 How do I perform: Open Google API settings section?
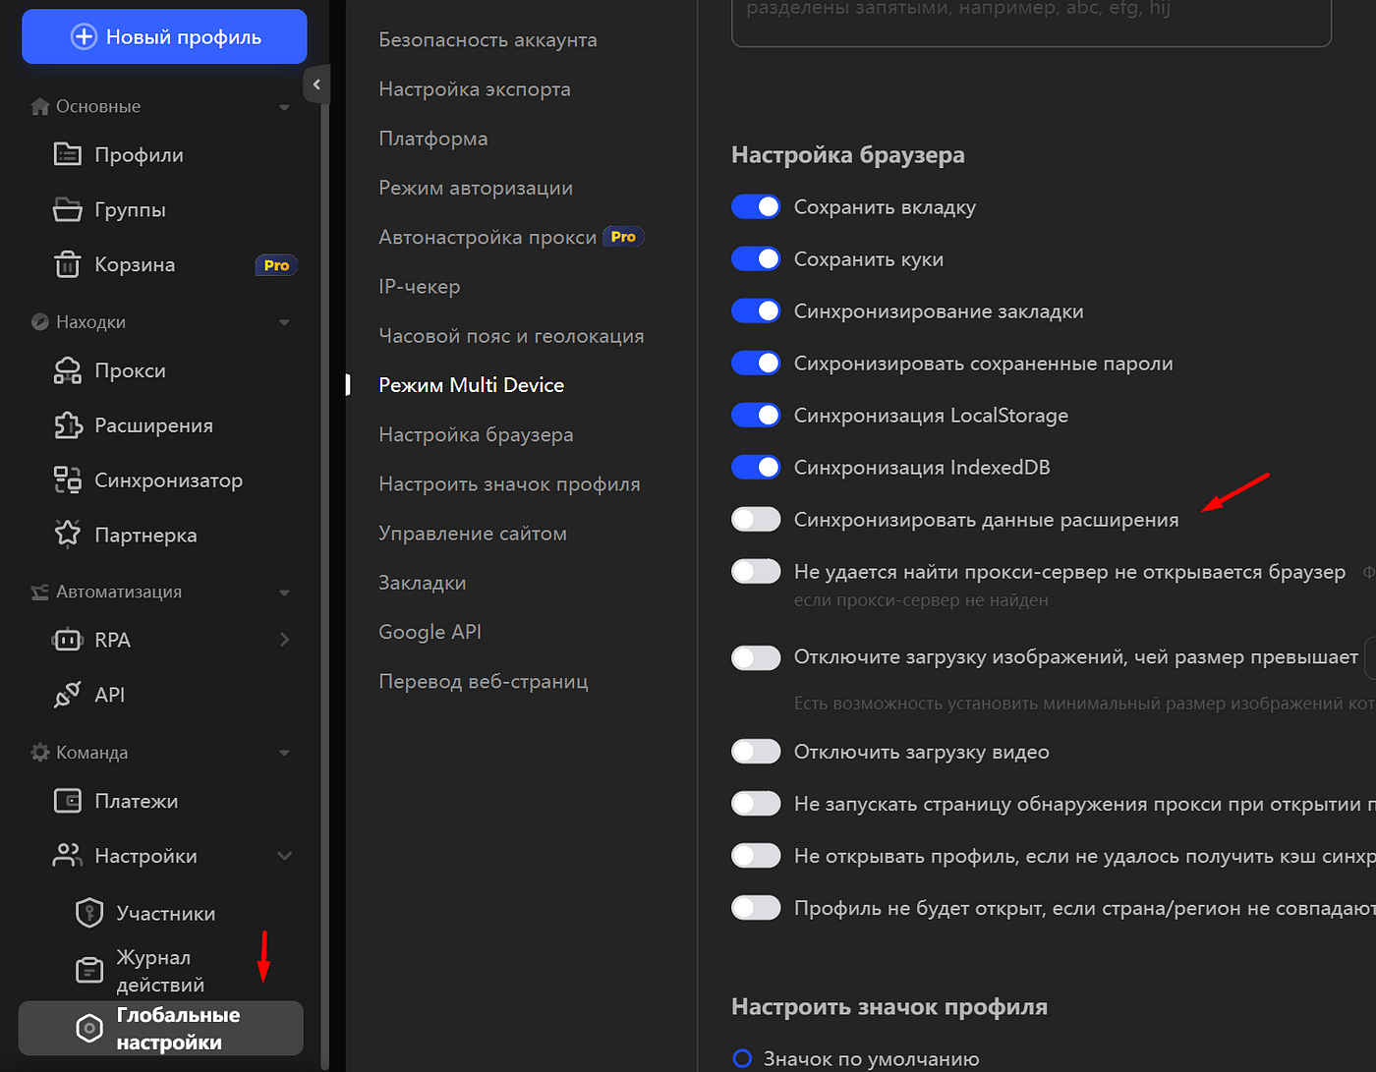430,632
